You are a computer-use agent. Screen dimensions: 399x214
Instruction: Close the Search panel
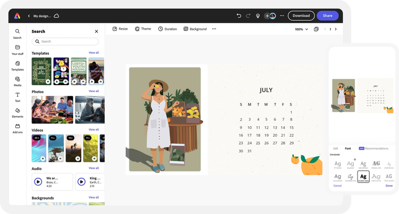pos(96,31)
